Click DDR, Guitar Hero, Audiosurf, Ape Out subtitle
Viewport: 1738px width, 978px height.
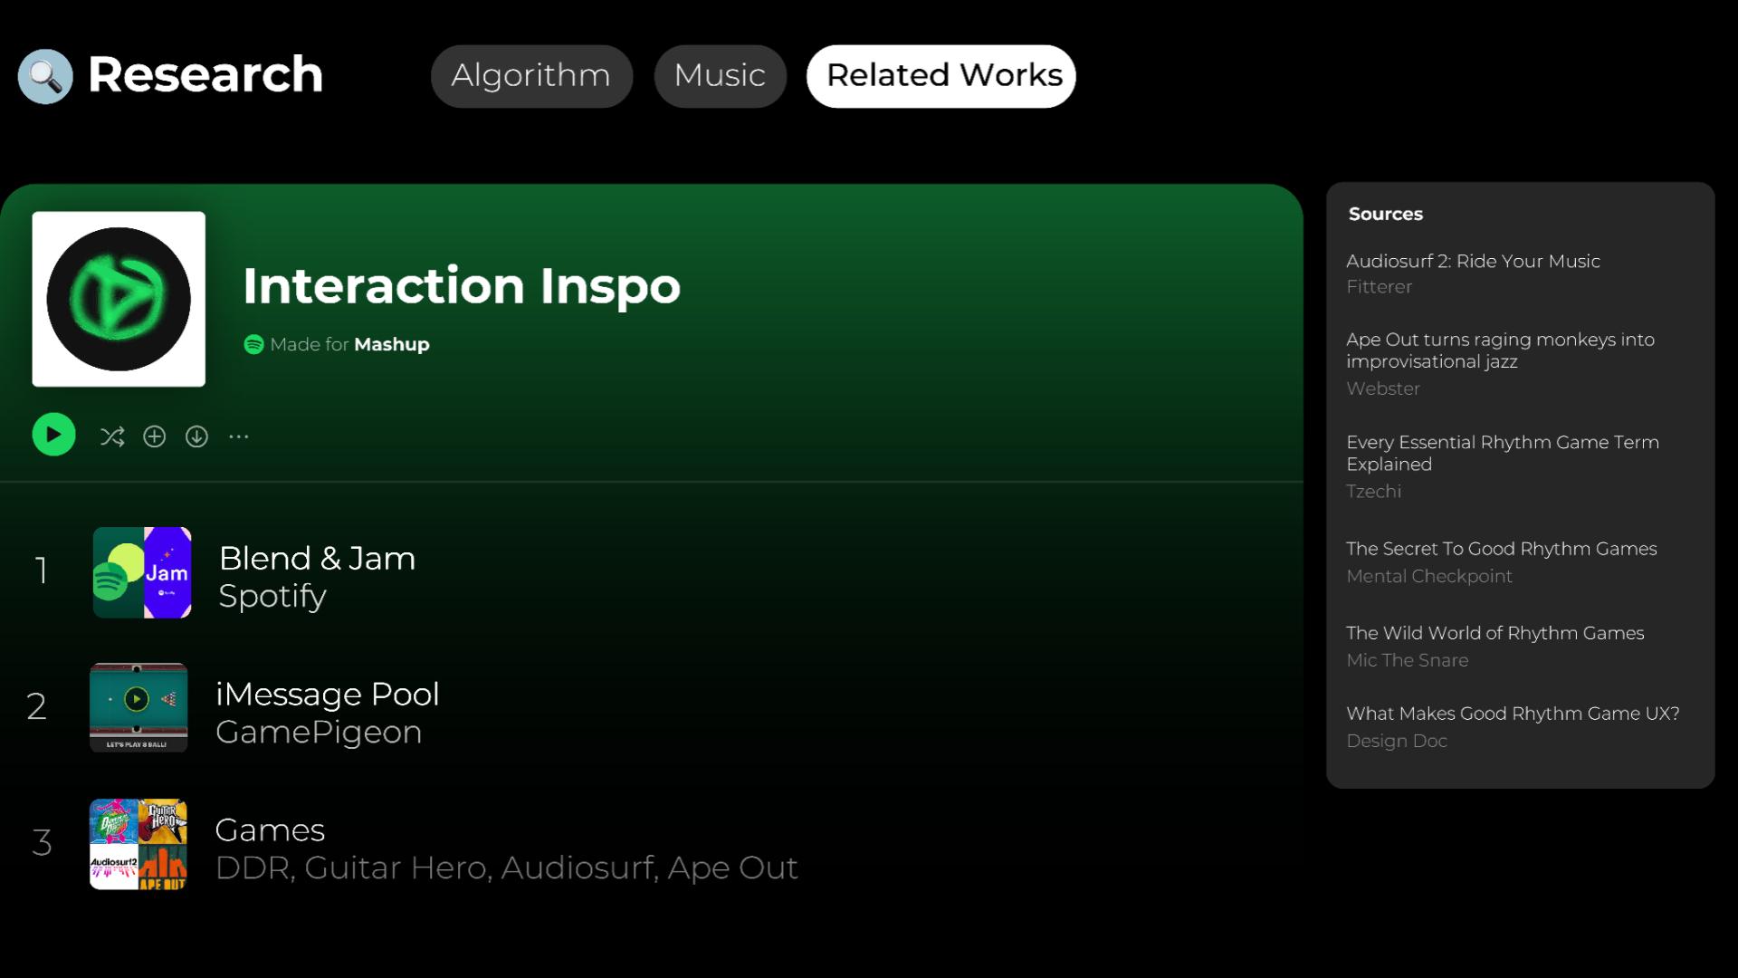click(506, 868)
